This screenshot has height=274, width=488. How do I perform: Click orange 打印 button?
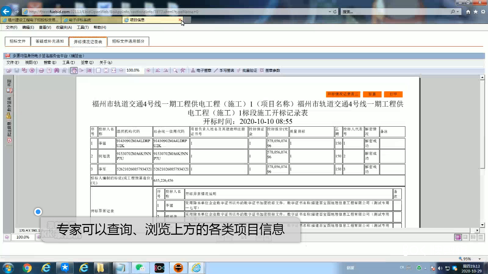point(393,94)
